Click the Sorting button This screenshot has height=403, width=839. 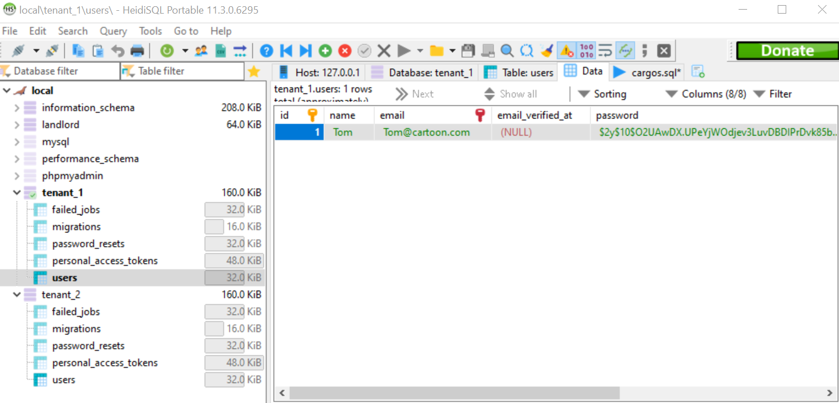[x=602, y=94]
